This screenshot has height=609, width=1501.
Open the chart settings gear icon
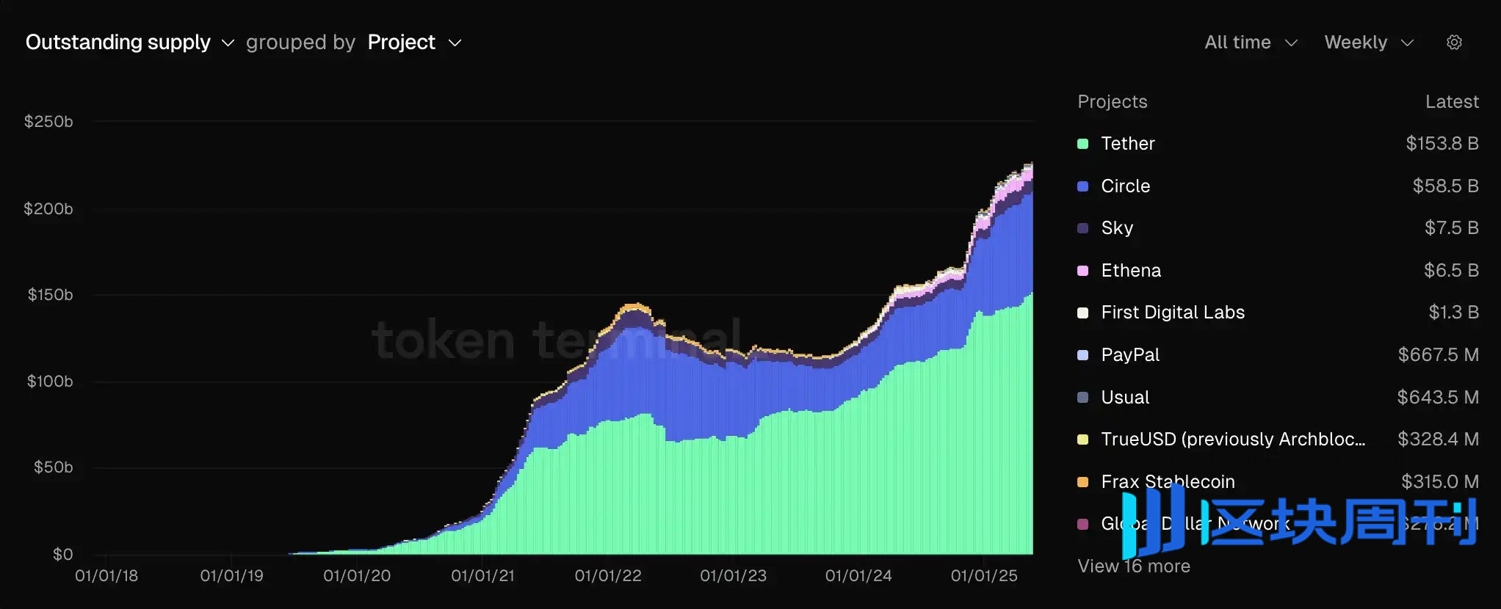1454,43
